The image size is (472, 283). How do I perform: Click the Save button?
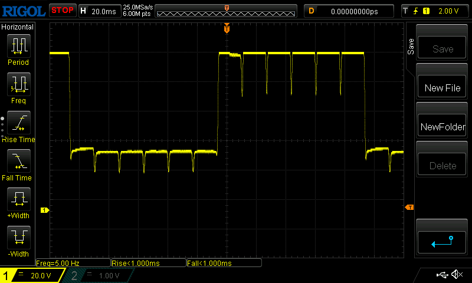(x=442, y=48)
